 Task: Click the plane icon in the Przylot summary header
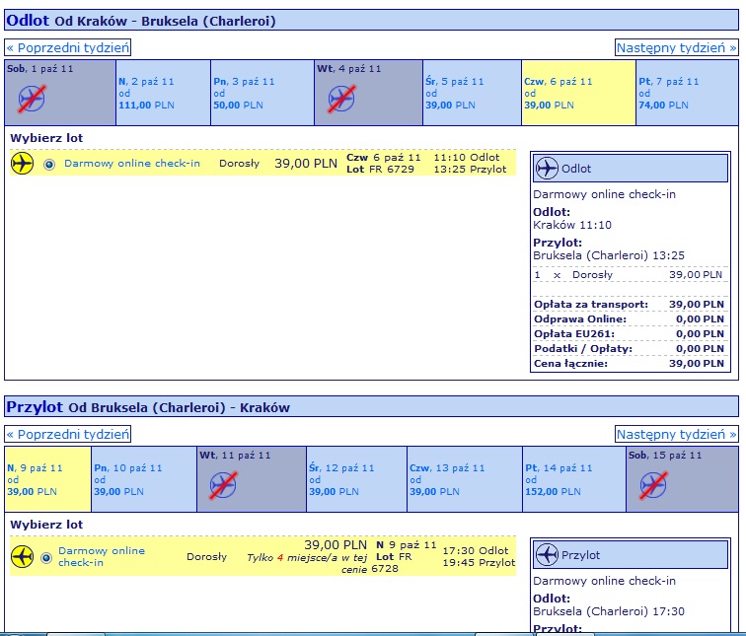[547, 555]
